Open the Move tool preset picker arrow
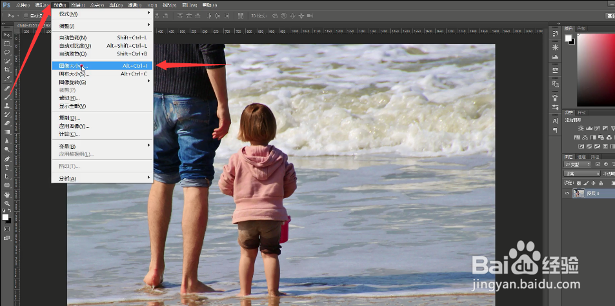This screenshot has height=306, width=615. [x=17, y=15]
